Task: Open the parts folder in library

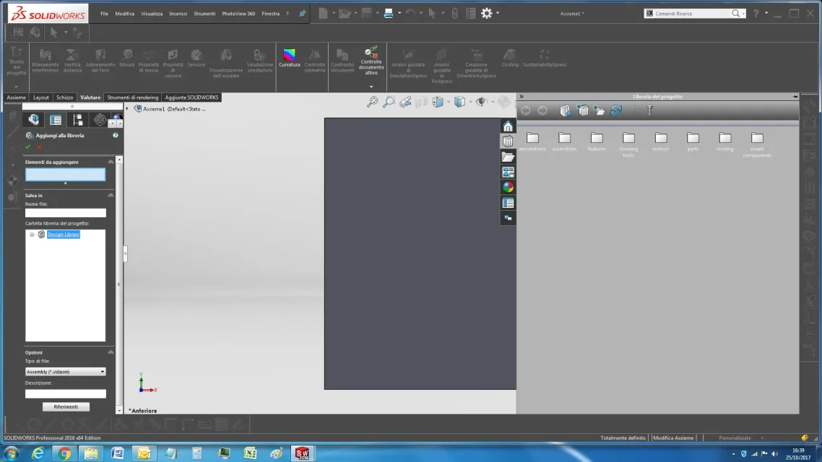Action: [693, 141]
